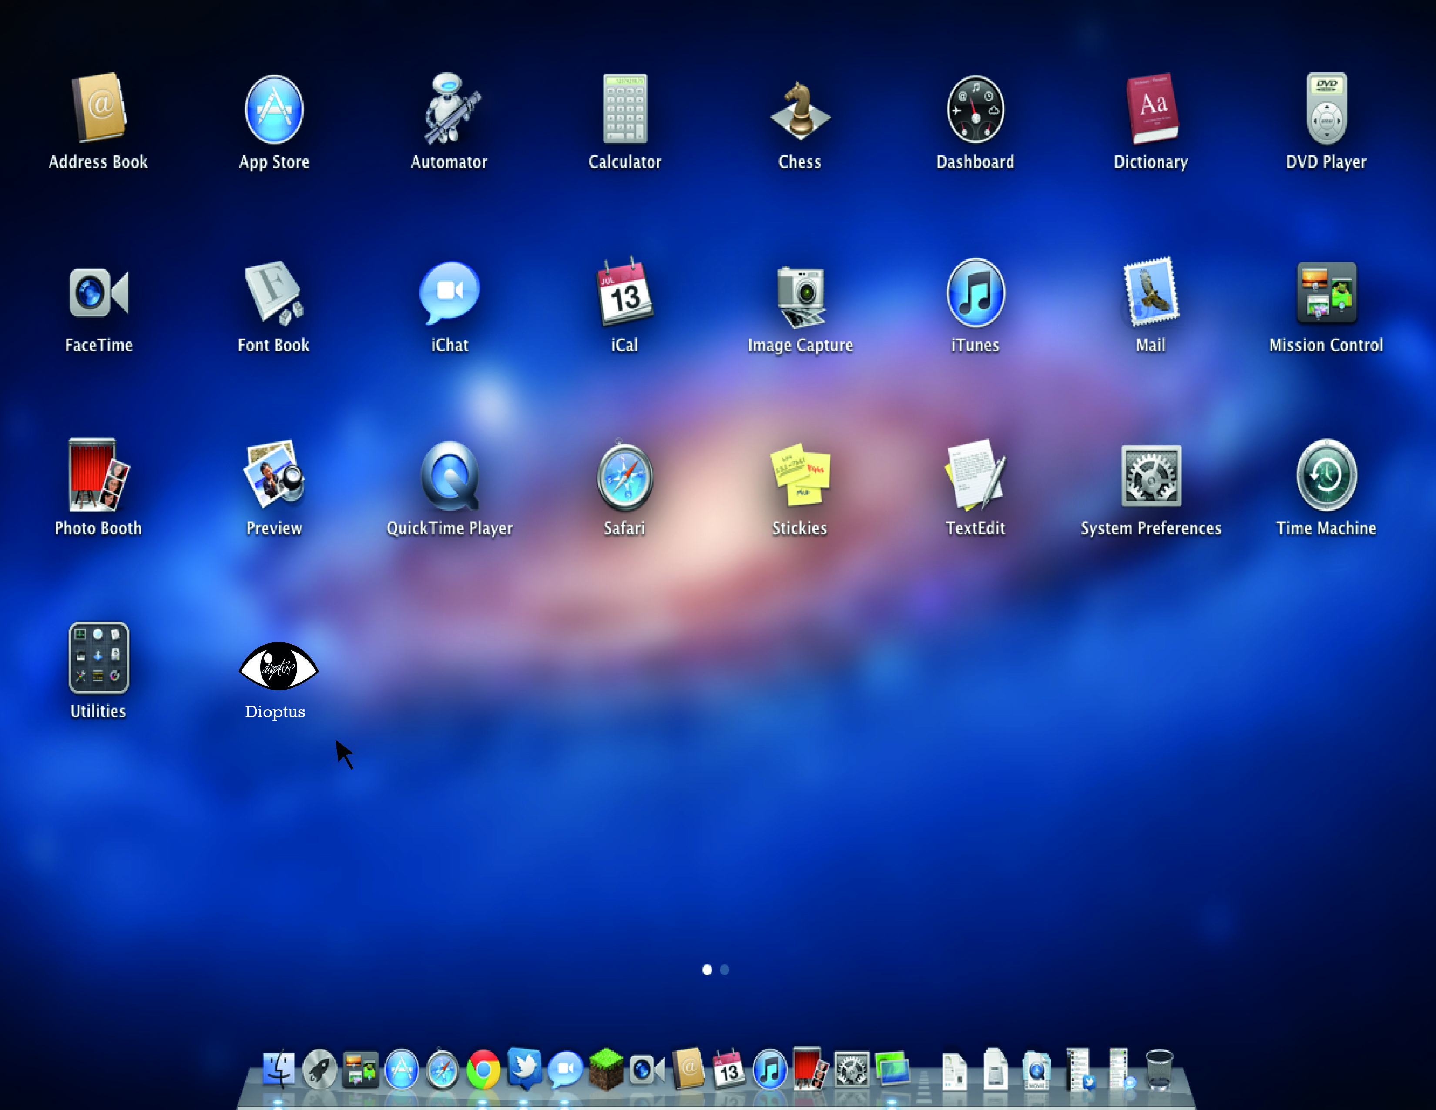Screen dimensions: 1436x1110
Task: Launch QuickTime Player
Action: pyautogui.click(x=449, y=476)
